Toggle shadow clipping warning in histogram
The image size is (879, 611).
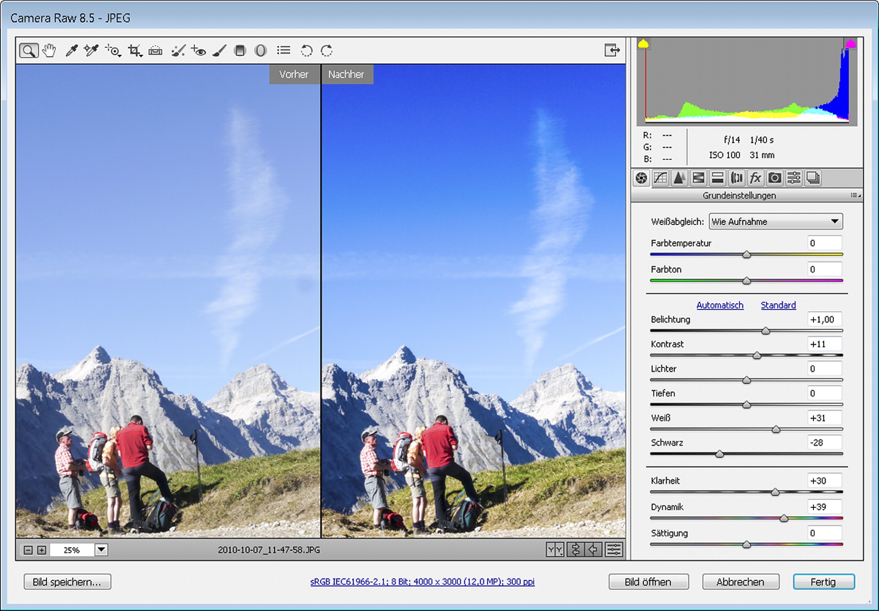(x=643, y=44)
